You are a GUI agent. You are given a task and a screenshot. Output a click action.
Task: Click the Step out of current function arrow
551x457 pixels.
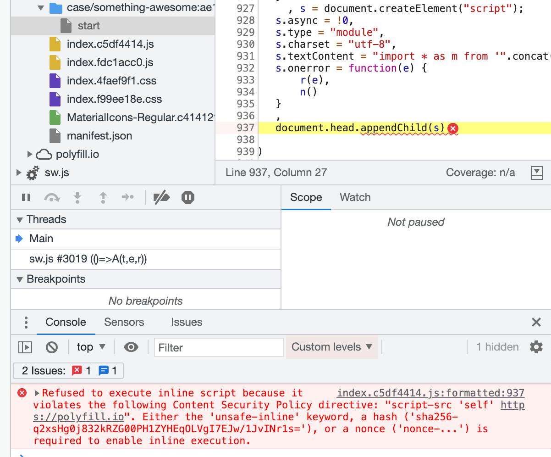(x=103, y=197)
